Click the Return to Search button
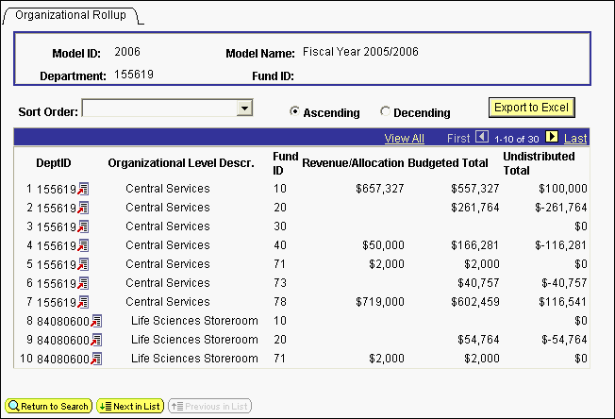The image size is (615, 419). 49,406
